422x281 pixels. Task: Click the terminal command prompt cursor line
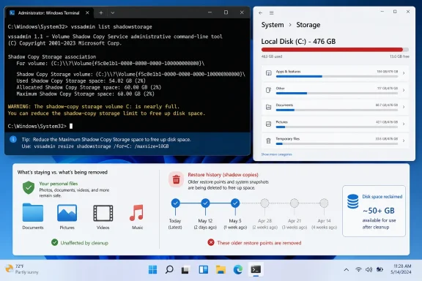point(40,126)
